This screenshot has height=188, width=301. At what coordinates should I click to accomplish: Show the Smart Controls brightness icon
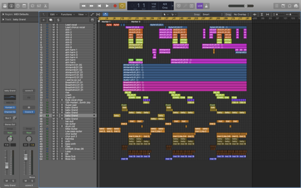[x=33, y=6]
